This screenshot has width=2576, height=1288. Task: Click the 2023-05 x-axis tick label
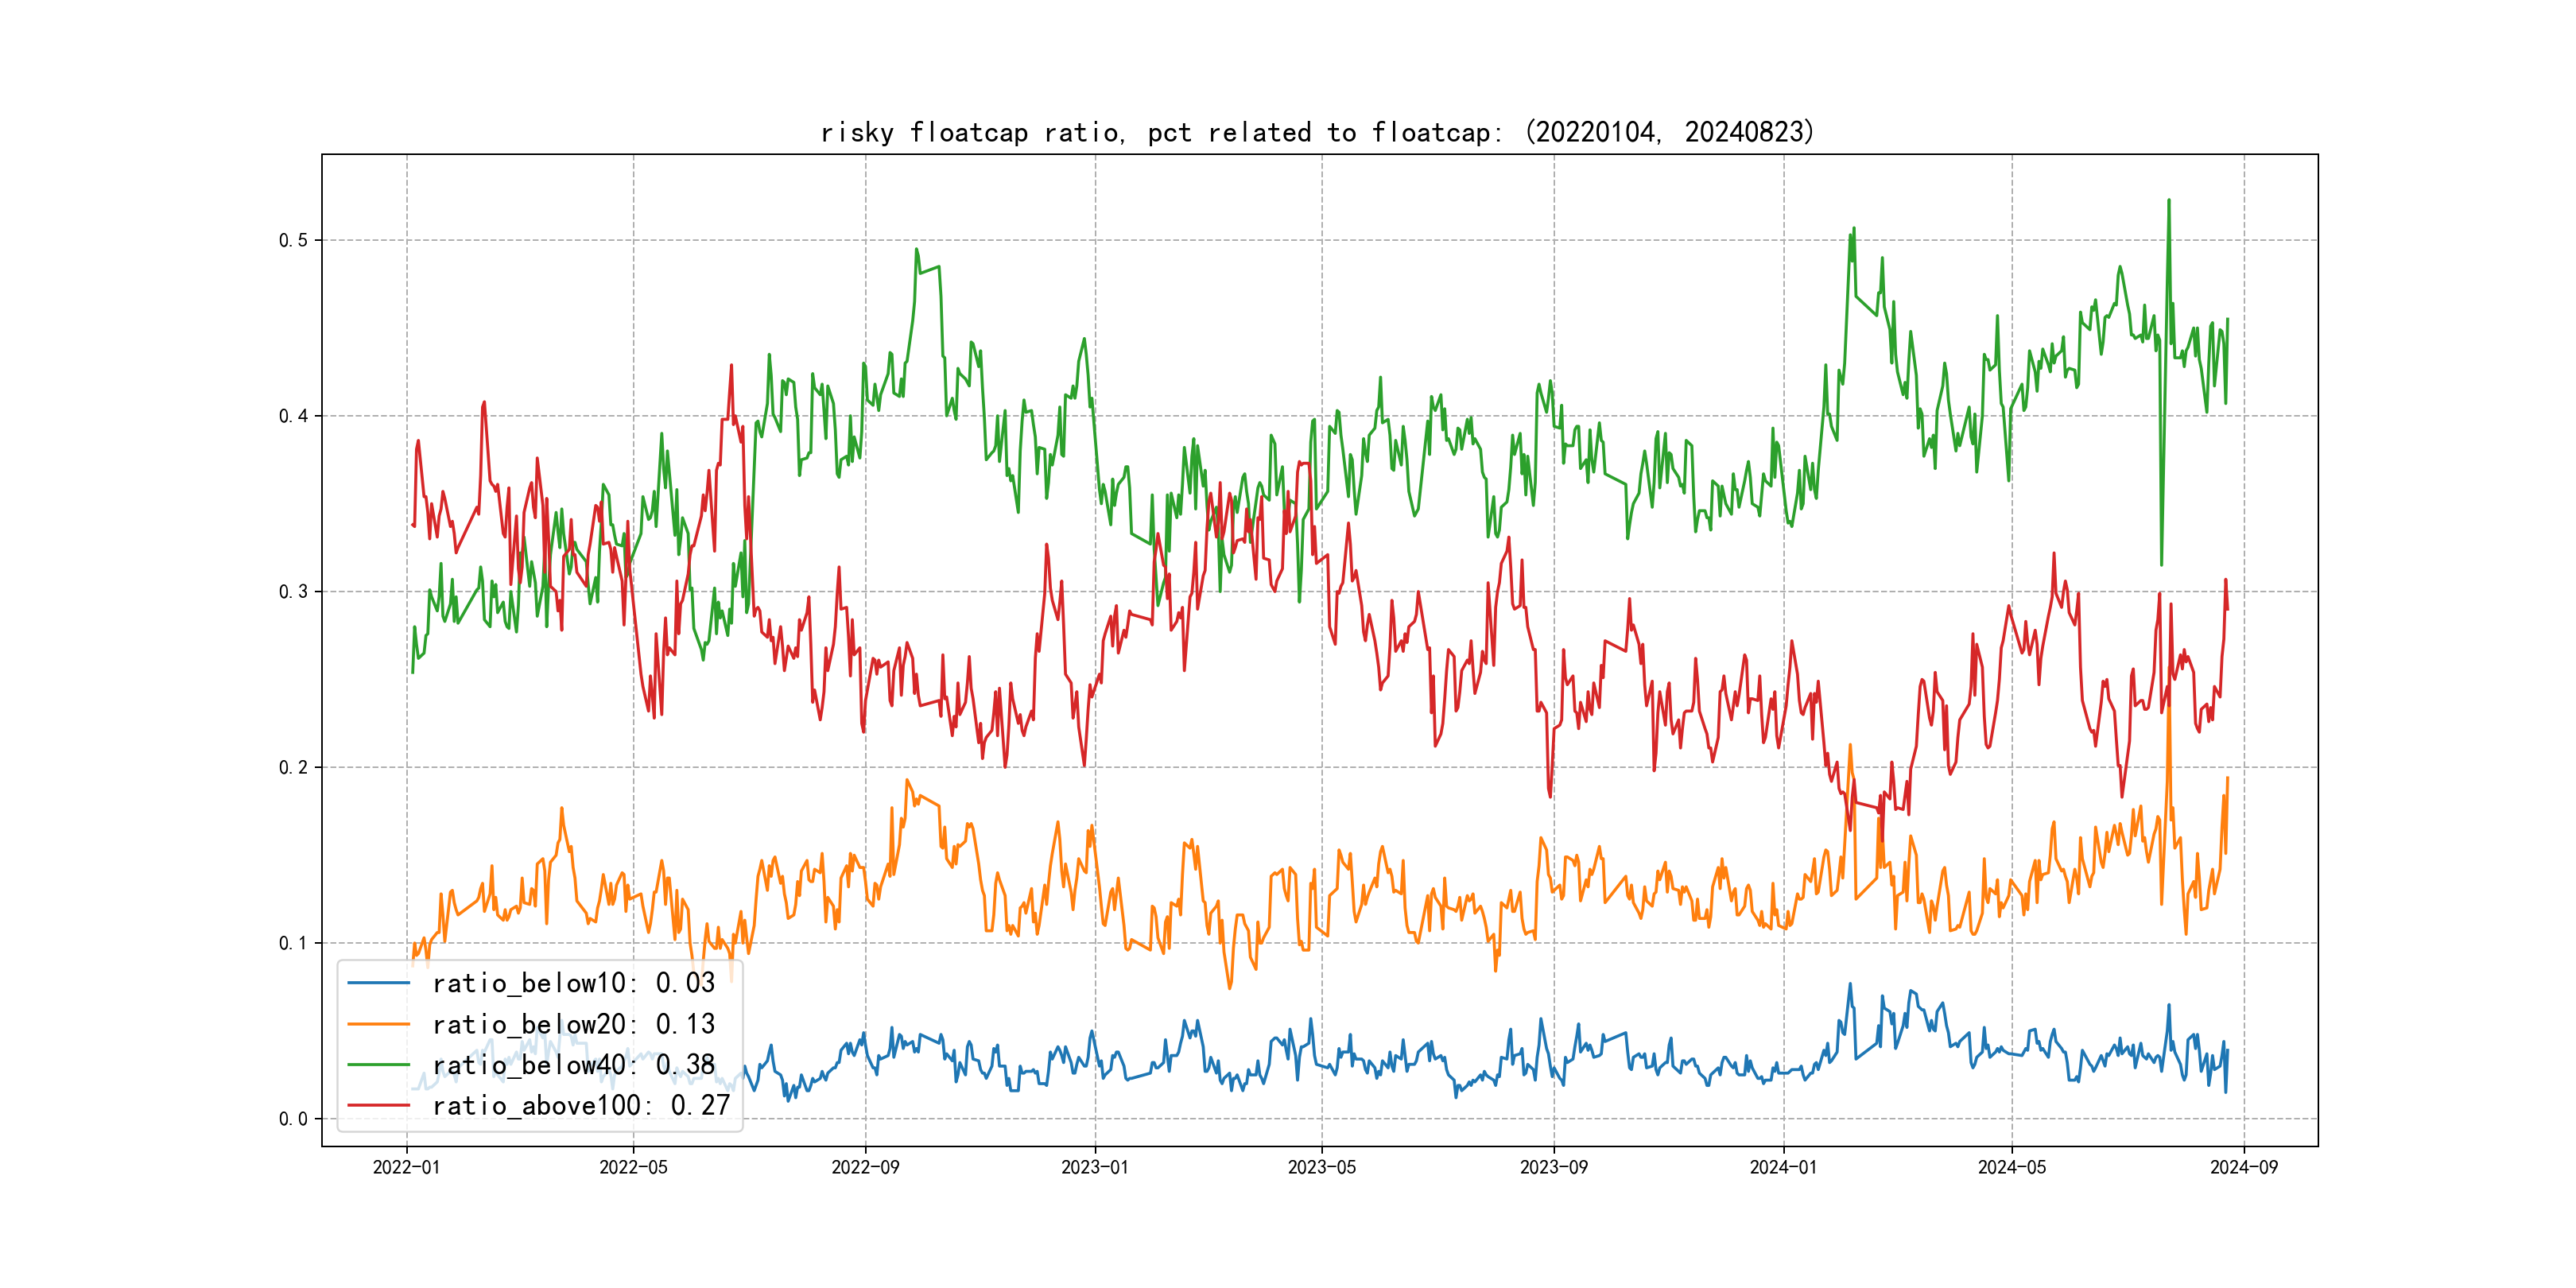1321,1167
